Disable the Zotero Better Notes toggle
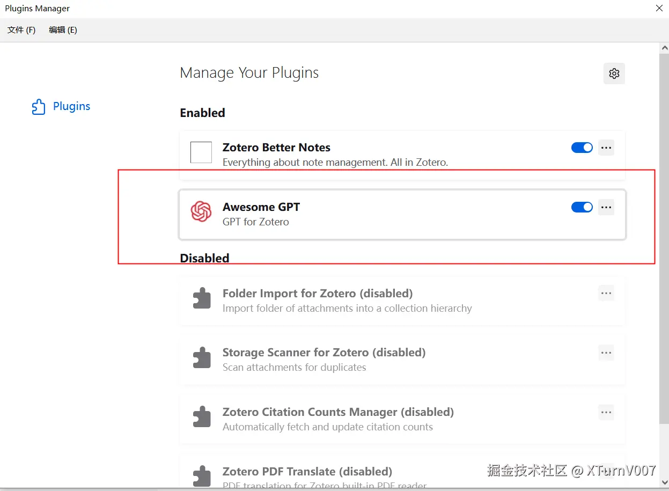The width and height of the screenshot is (669, 491). (x=582, y=148)
